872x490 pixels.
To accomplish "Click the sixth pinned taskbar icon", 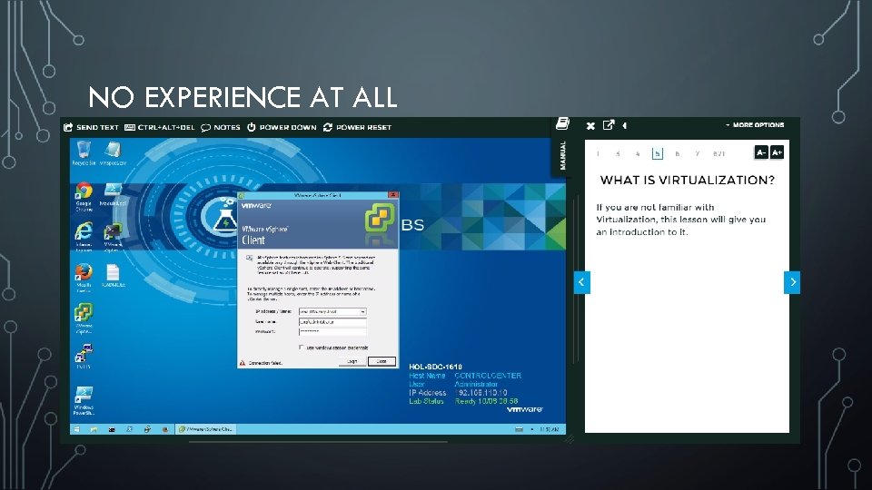I will click(165, 429).
